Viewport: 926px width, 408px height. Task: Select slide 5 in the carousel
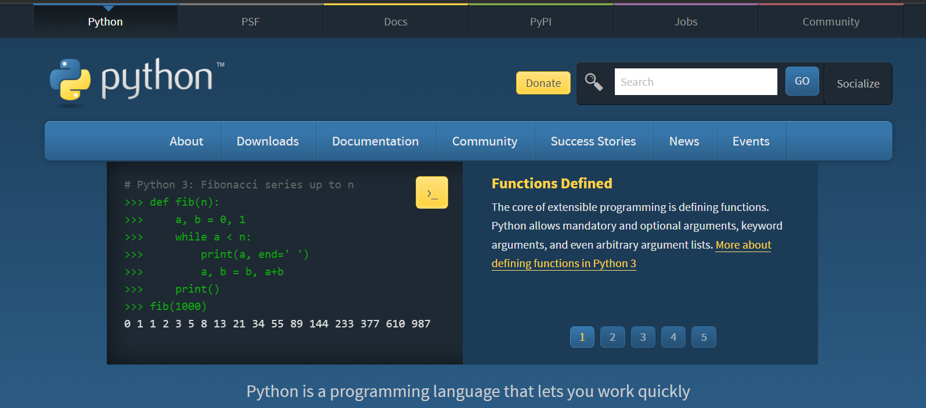click(x=704, y=337)
